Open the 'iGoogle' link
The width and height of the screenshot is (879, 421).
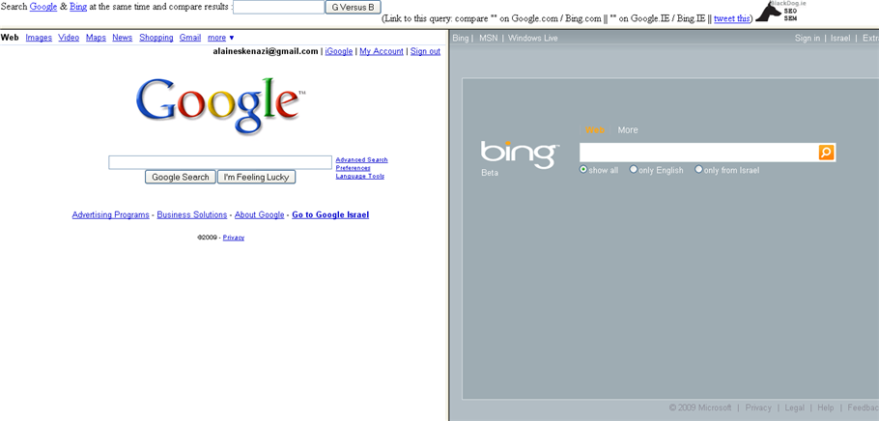click(x=339, y=51)
